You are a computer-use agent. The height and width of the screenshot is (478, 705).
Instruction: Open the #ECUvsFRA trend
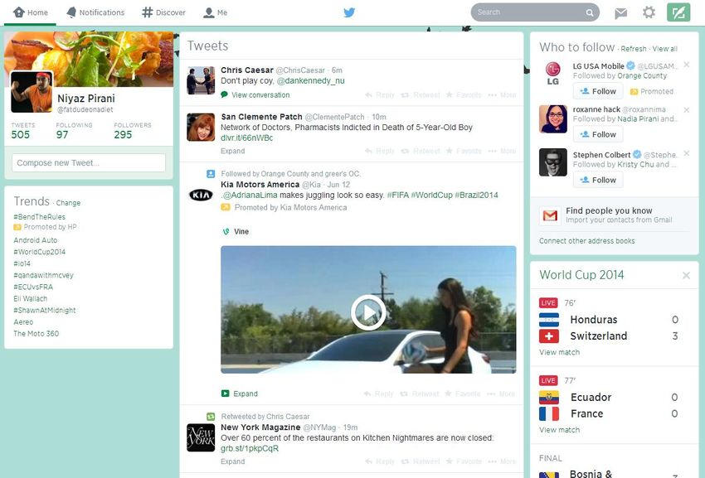[33, 287]
